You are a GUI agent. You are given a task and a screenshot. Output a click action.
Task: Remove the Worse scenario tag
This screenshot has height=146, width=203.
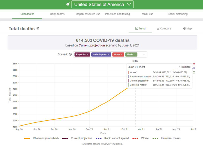point(122,55)
